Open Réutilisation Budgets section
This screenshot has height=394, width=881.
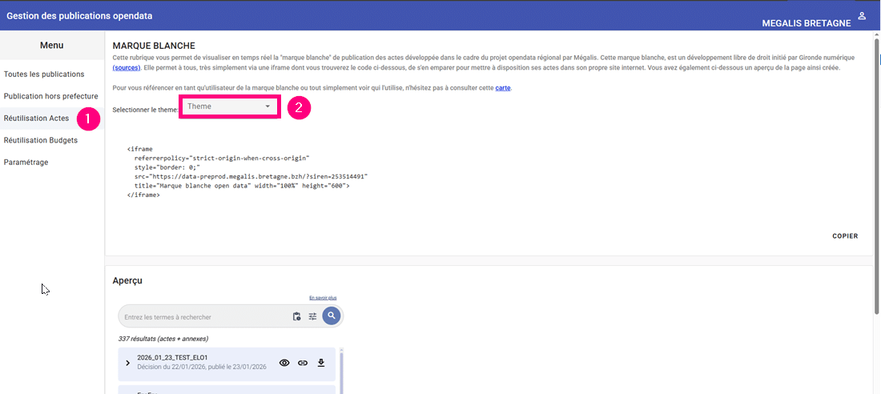(x=41, y=140)
